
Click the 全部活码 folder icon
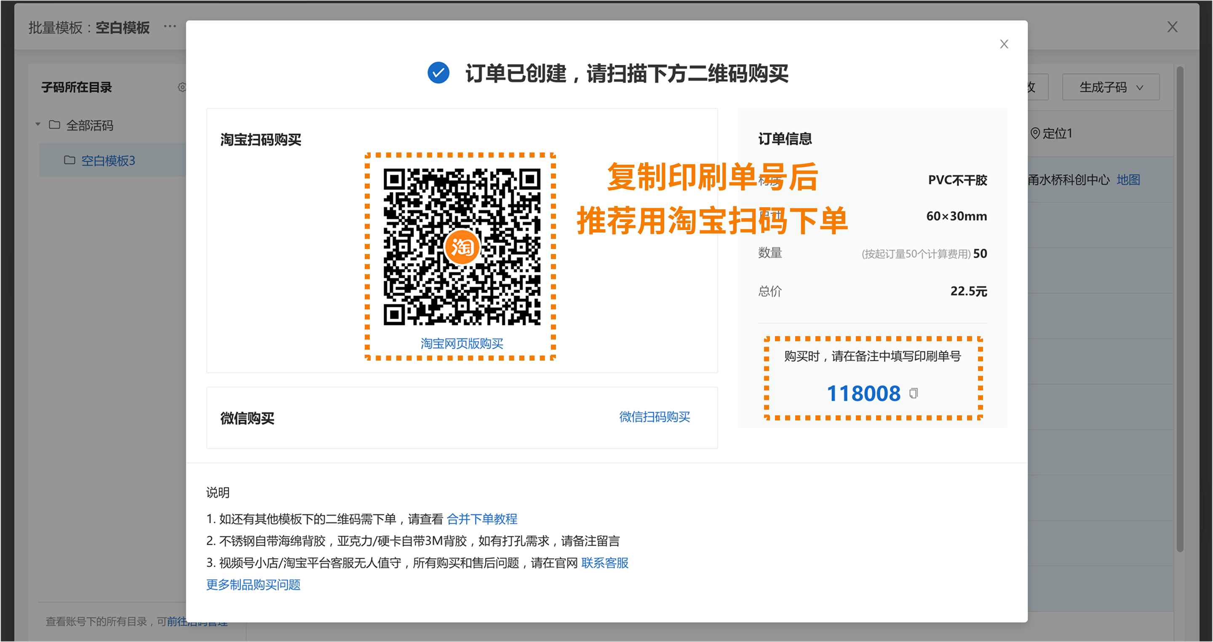click(55, 125)
